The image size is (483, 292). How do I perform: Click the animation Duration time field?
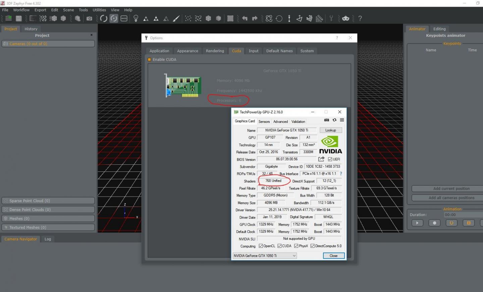pyautogui.click(x=463, y=215)
